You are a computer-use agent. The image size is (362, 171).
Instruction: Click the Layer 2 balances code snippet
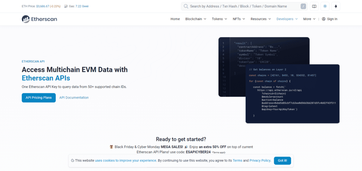point(292,94)
